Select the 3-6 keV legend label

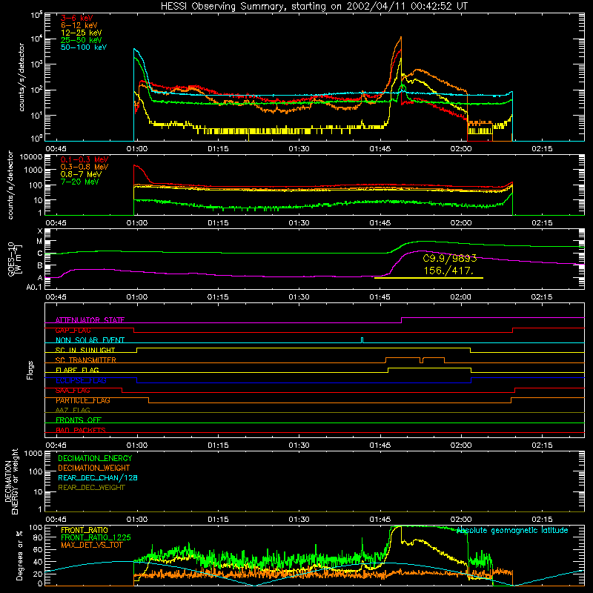tap(76, 18)
